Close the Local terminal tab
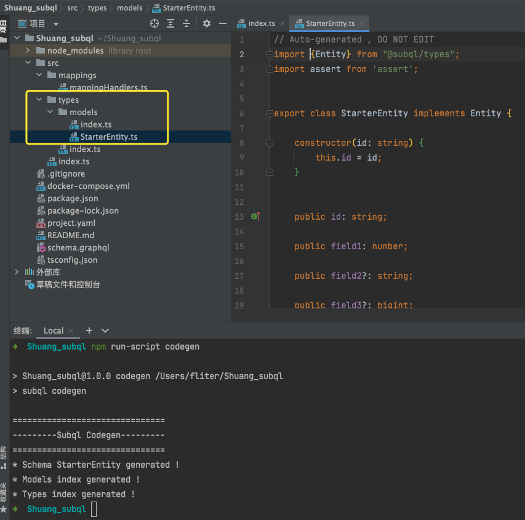The width and height of the screenshot is (525, 520). [72, 330]
